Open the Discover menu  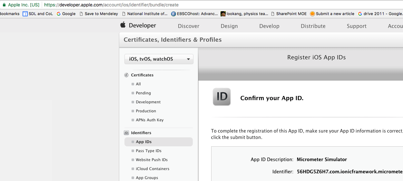(x=189, y=26)
